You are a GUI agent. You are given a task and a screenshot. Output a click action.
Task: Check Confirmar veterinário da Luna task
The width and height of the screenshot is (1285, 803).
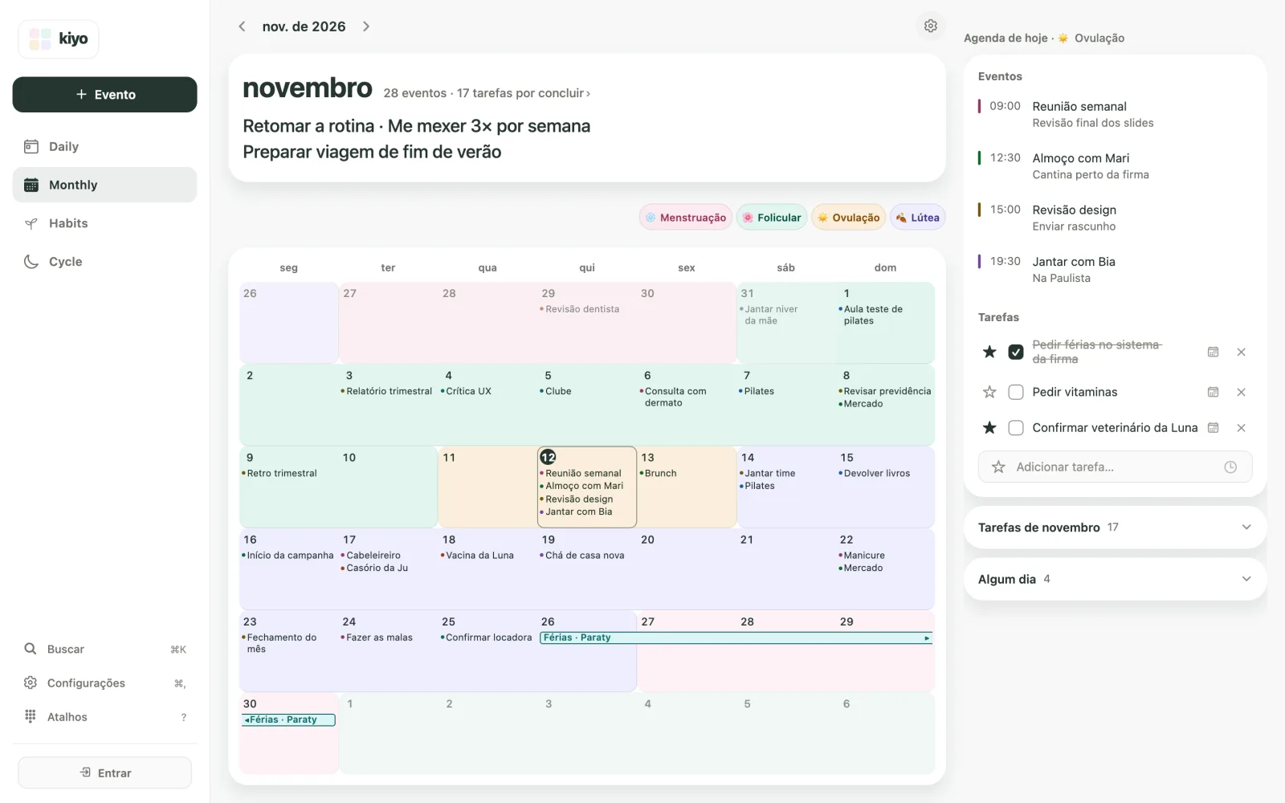click(x=1016, y=428)
